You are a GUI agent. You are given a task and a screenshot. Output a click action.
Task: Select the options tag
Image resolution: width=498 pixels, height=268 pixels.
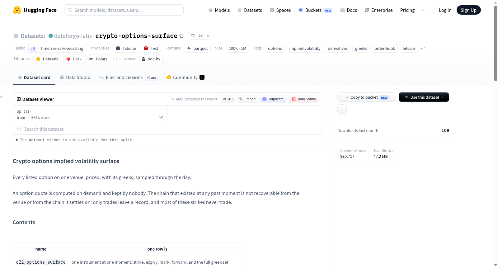point(275,48)
